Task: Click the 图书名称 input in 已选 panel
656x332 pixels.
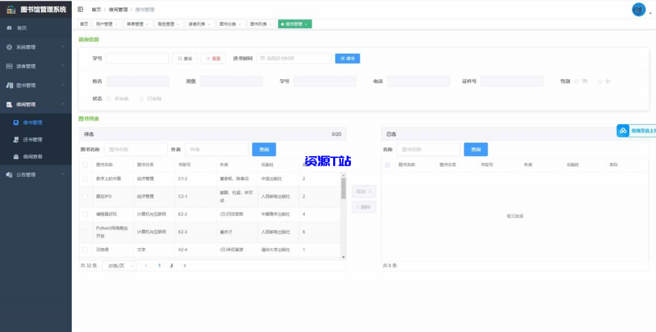Action: coord(429,149)
